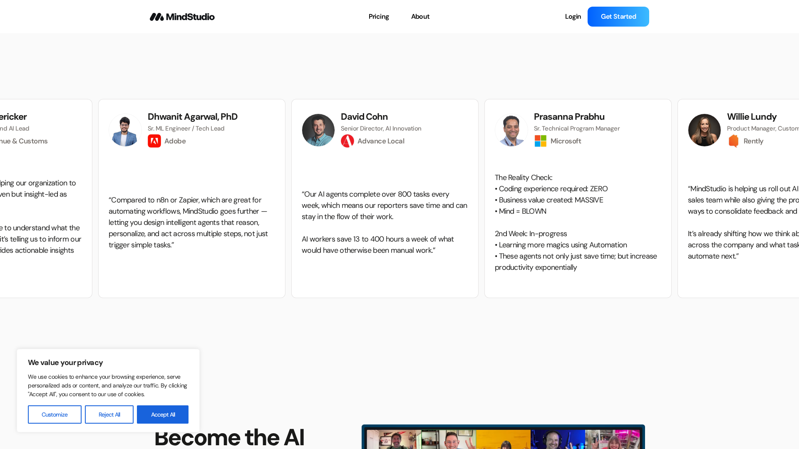Click Dhwanit Agarwal's profile photo
The width and height of the screenshot is (799, 449).
tap(125, 130)
